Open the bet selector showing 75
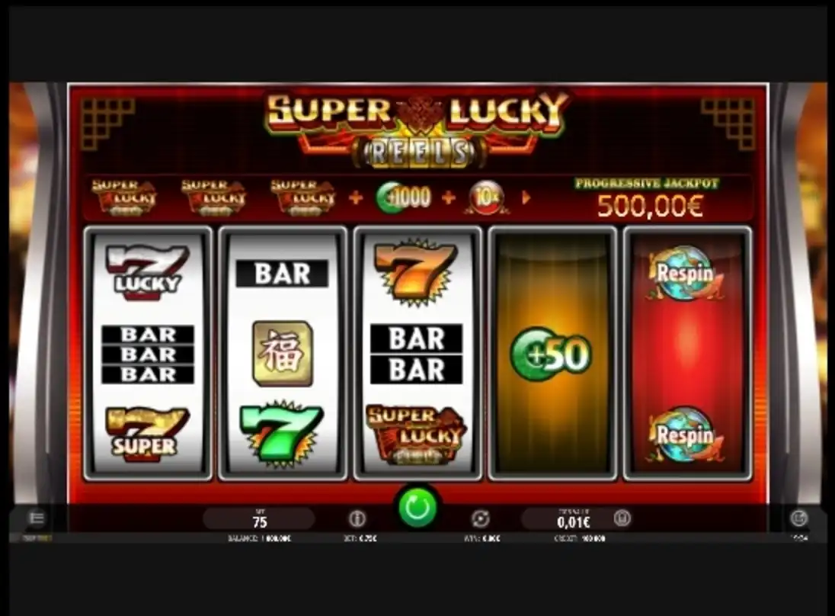Image resolution: width=835 pixels, height=616 pixels. [259, 518]
